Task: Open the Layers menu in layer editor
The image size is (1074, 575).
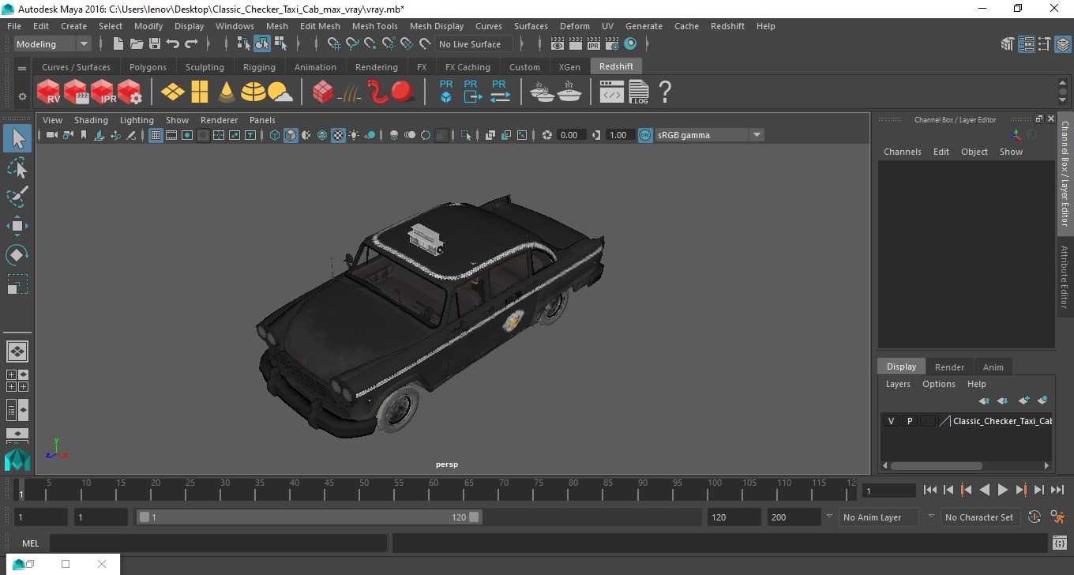Action: pos(898,384)
